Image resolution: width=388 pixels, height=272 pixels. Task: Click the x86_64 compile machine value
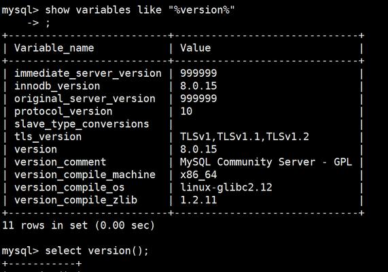point(198,175)
